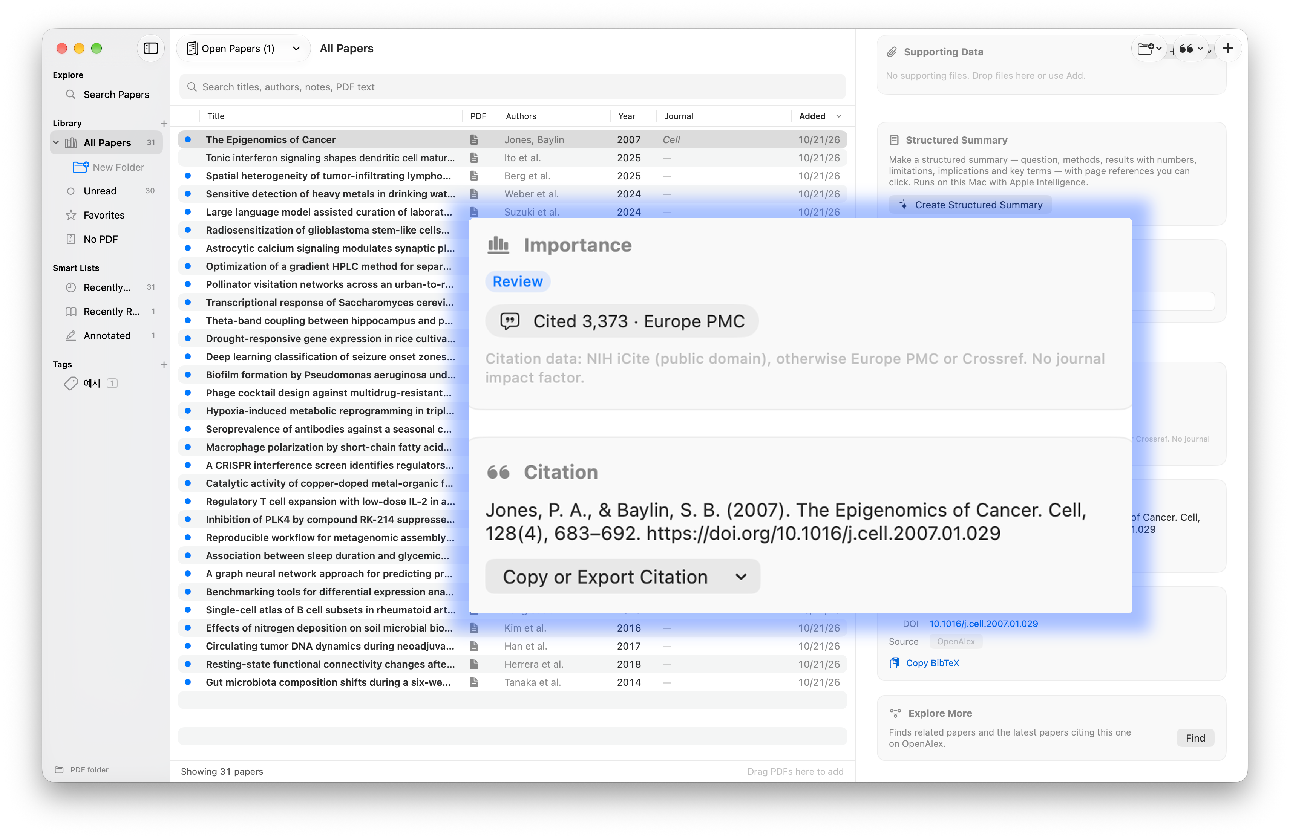The image size is (1290, 838).
Task: Click the Find button under Explore More
Action: tap(1195, 738)
